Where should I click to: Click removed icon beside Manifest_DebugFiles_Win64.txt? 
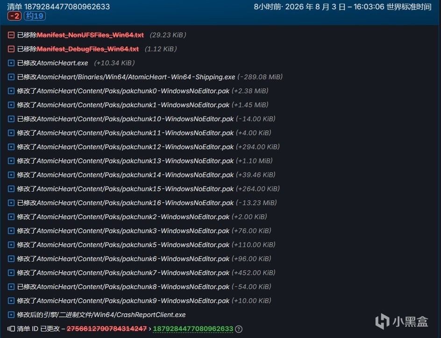[x=11, y=49]
